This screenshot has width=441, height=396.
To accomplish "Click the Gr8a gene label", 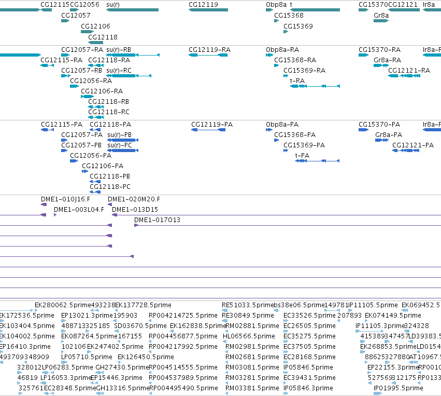I will tap(381, 15).
